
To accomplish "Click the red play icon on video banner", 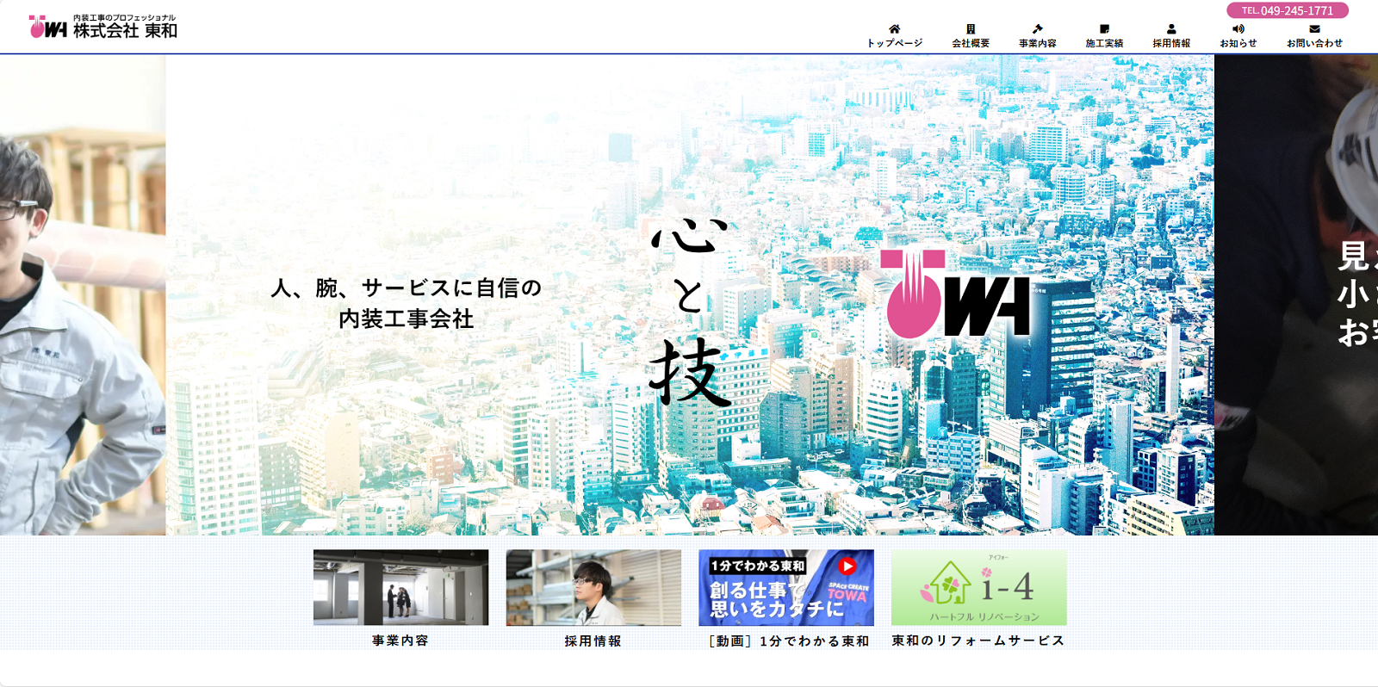I will tap(847, 566).
